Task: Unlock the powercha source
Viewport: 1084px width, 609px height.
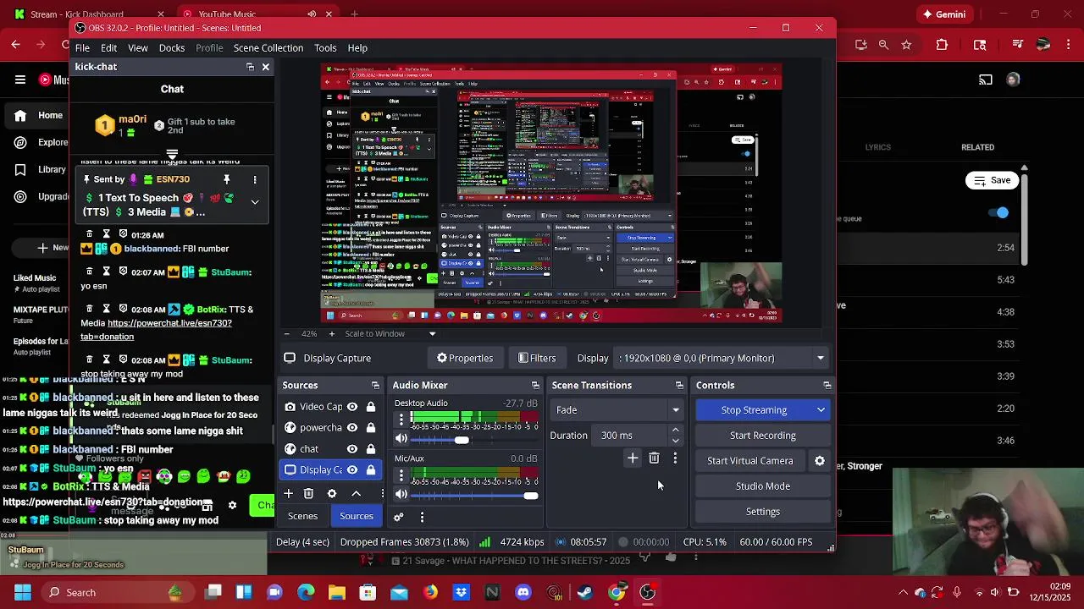Action: pos(371,428)
